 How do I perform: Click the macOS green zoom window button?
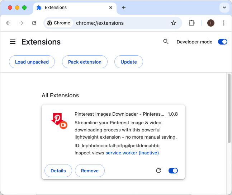[x=24, y=8]
